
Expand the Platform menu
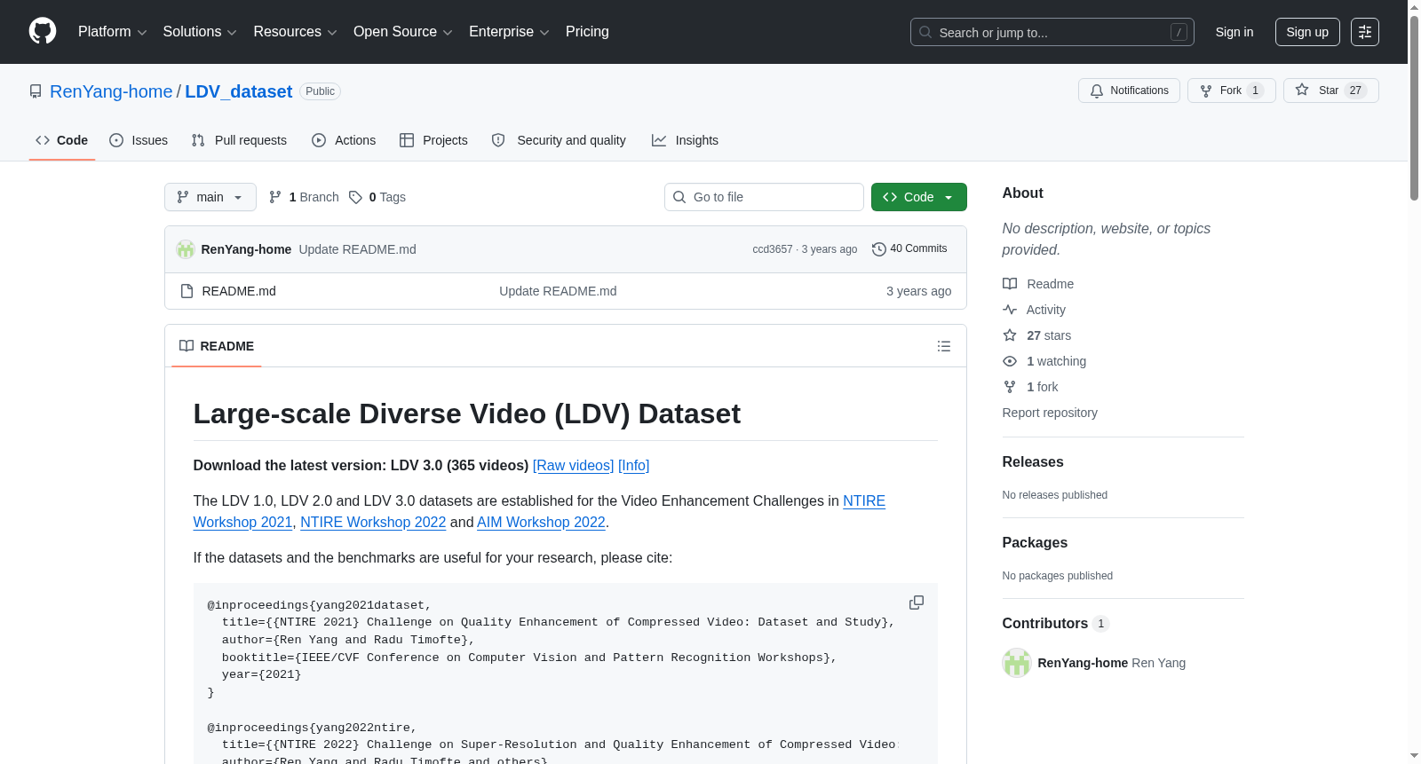(113, 32)
